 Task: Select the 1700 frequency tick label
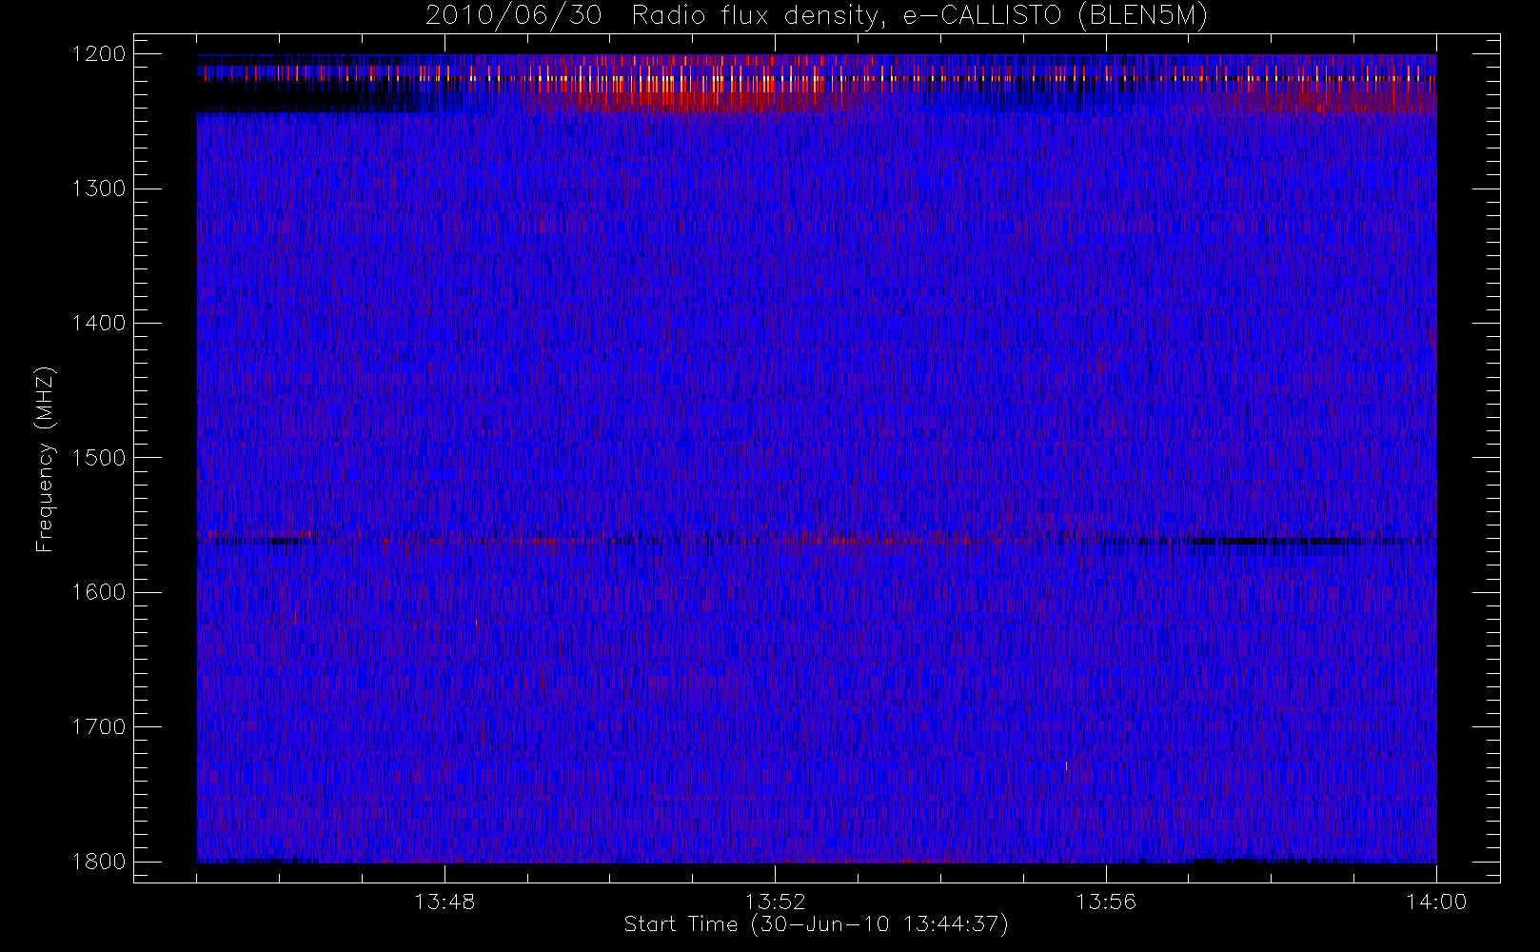[99, 727]
